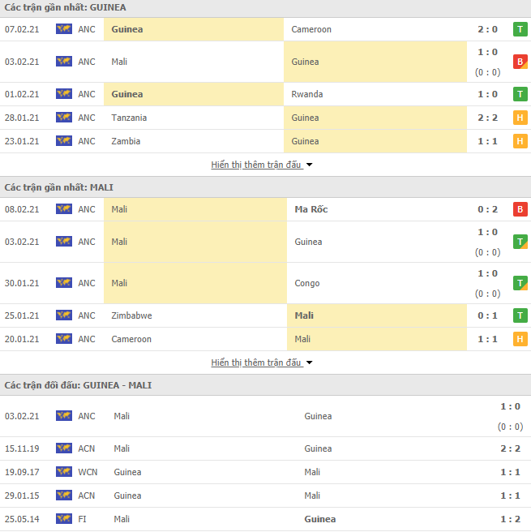
Task: Click the orange H badge for Cameroon vs Mali
Action: click(x=520, y=339)
